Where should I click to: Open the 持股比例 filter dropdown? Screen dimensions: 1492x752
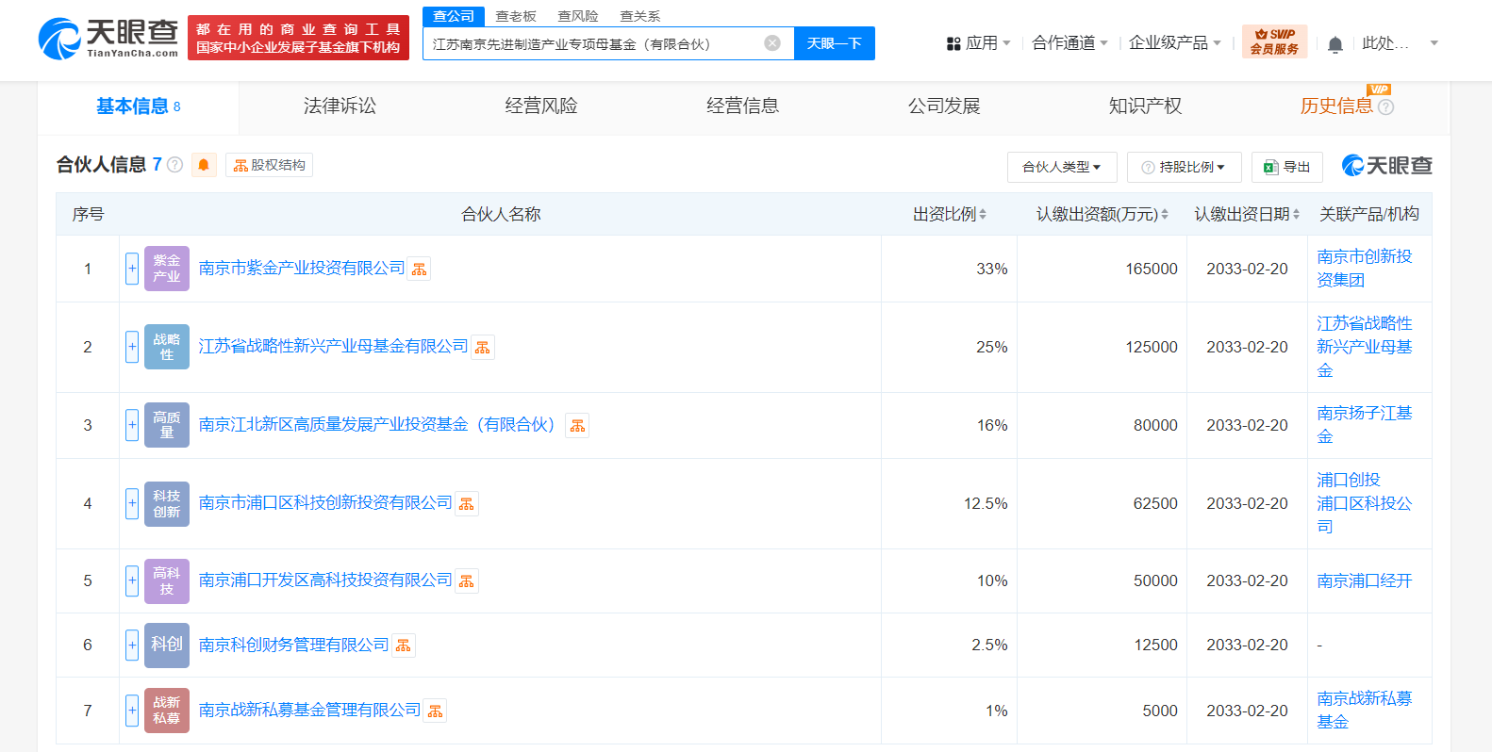[1184, 167]
